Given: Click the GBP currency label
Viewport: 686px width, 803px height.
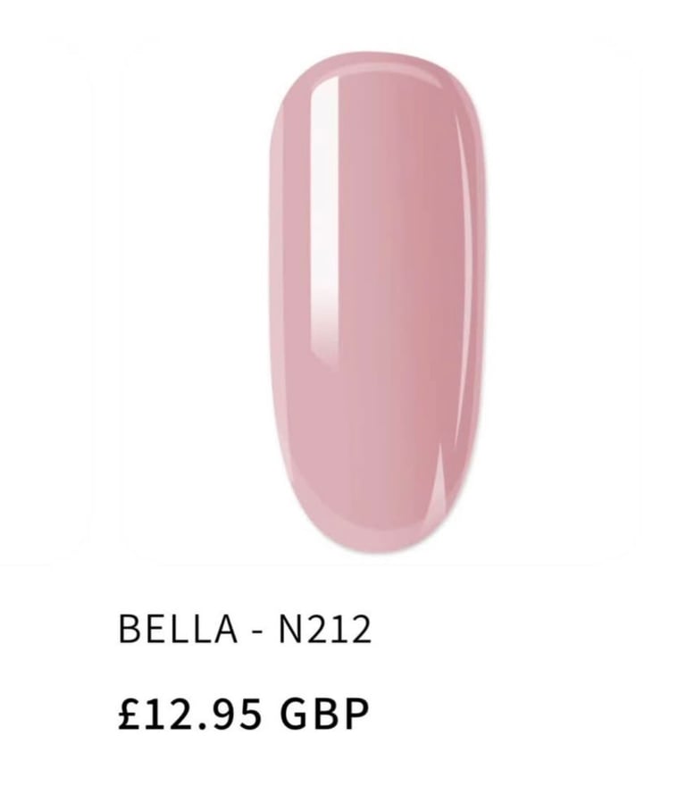Looking at the screenshot, I should 324,714.
